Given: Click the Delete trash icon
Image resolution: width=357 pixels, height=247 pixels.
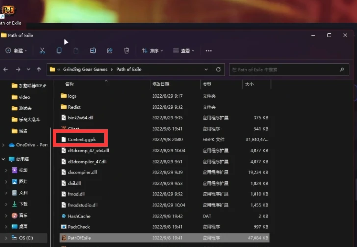Looking at the screenshot, I should [x=127, y=51].
